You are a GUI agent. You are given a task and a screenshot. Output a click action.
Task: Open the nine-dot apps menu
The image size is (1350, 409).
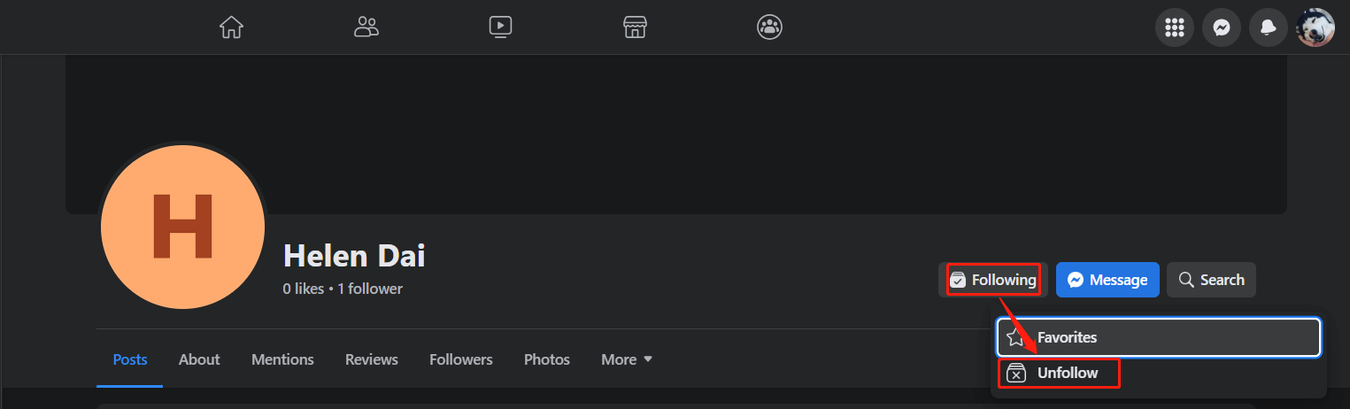(x=1175, y=28)
